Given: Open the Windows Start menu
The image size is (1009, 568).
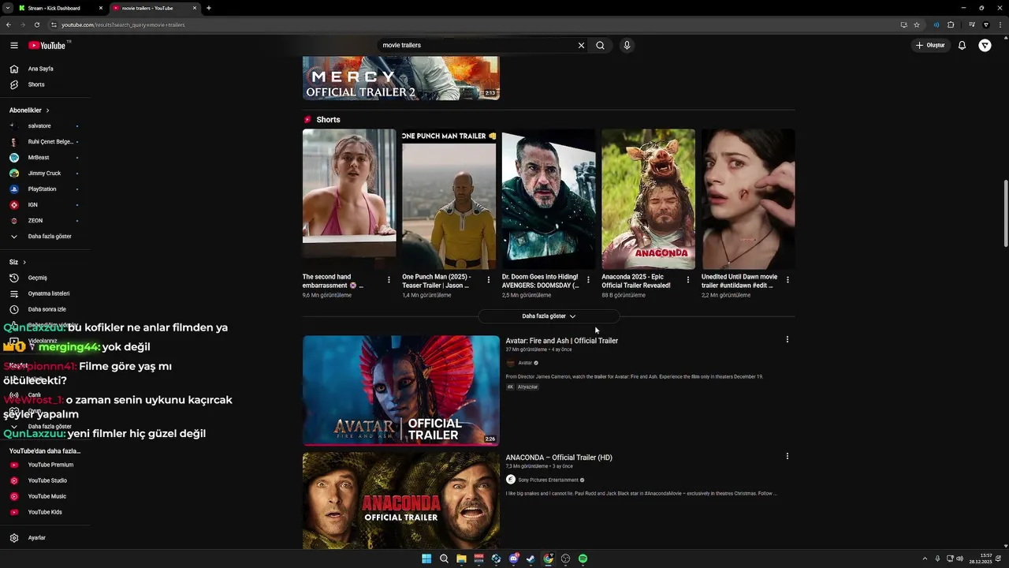Looking at the screenshot, I should (426, 559).
